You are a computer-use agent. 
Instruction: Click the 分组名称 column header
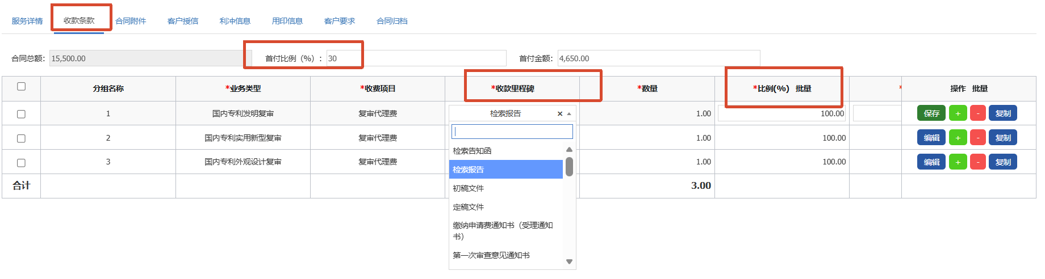pyautogui.click(x=108, y=88)
